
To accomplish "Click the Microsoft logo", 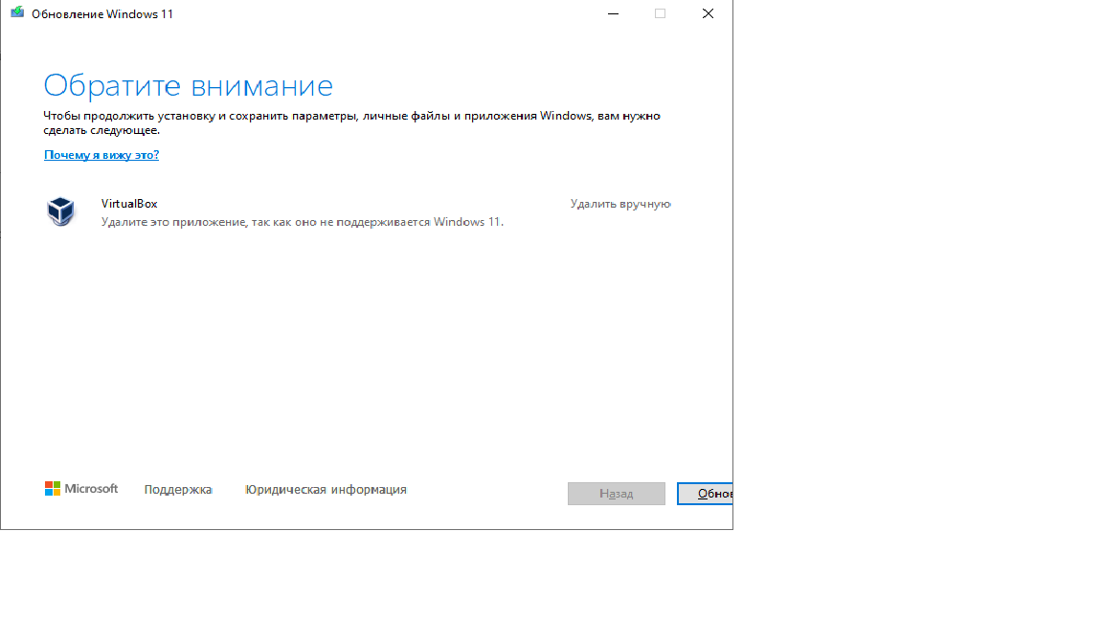I will pyautogui.click(x=80, y=489).
